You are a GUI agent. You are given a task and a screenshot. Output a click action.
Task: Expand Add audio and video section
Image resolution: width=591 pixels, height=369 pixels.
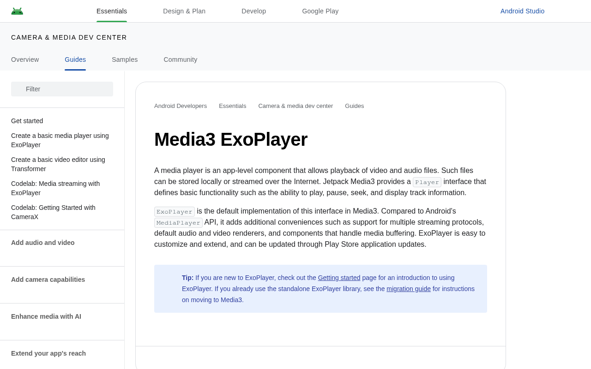(43, 243)
